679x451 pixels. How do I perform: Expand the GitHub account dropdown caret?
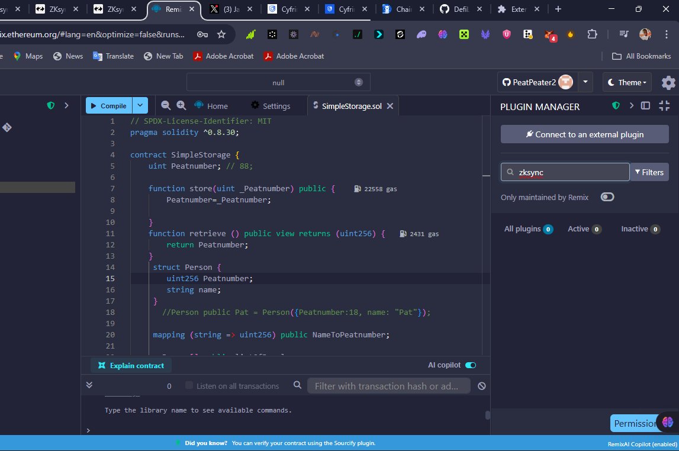click(x=585, y=82)
